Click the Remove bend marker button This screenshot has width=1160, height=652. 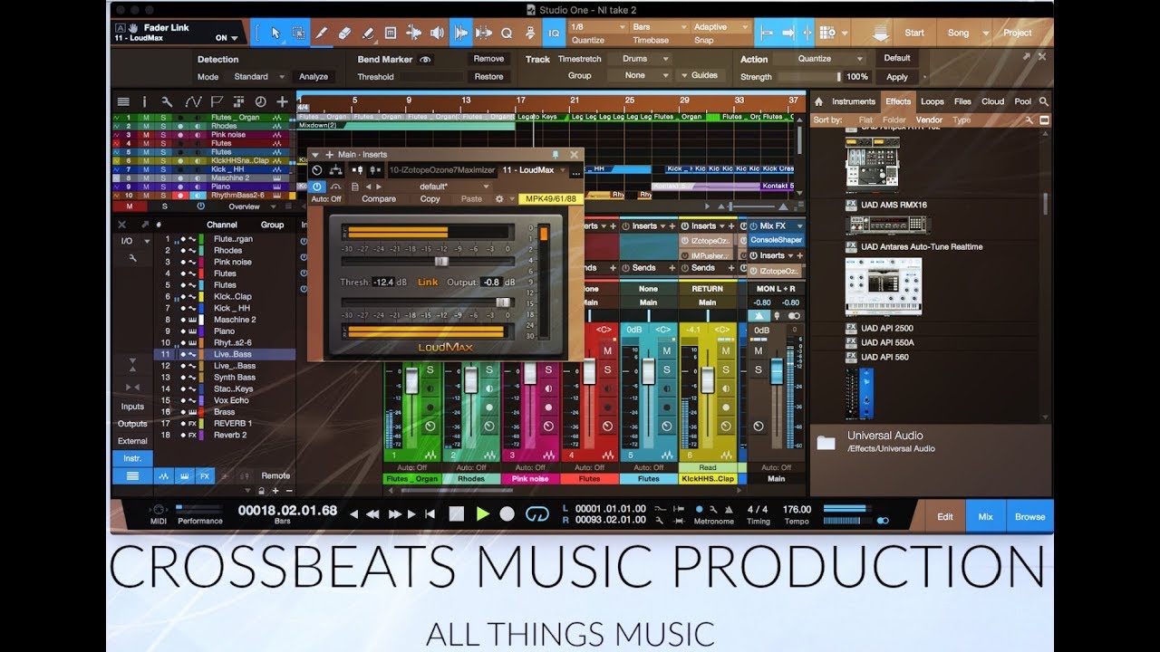coord(488,59)
